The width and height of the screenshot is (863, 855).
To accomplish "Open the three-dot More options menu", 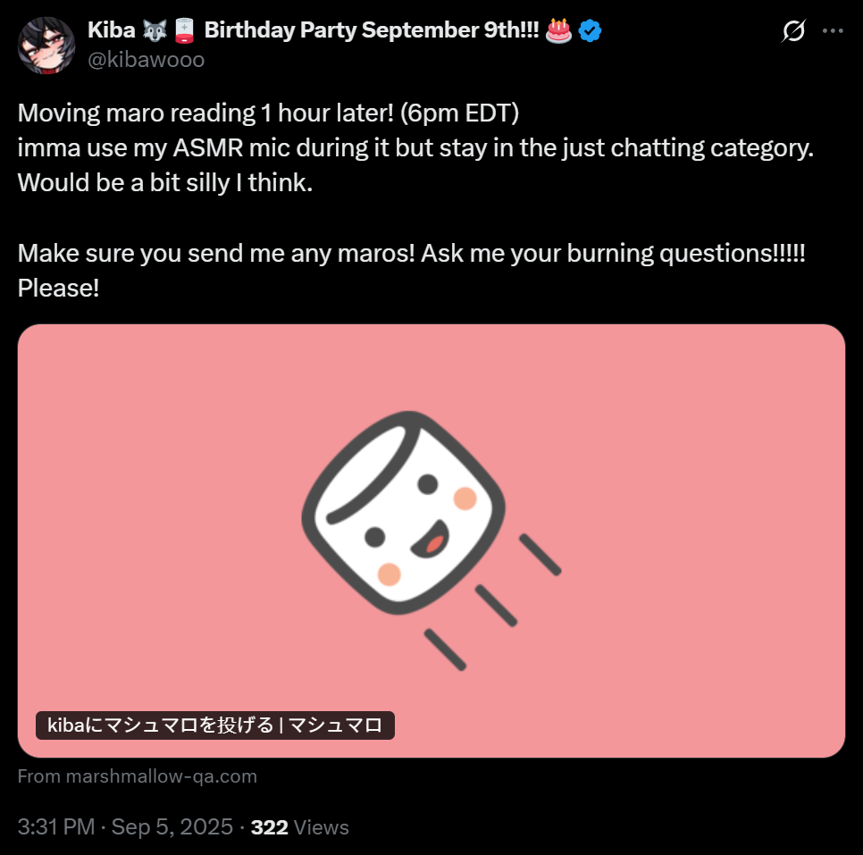I will pos(833,31).
